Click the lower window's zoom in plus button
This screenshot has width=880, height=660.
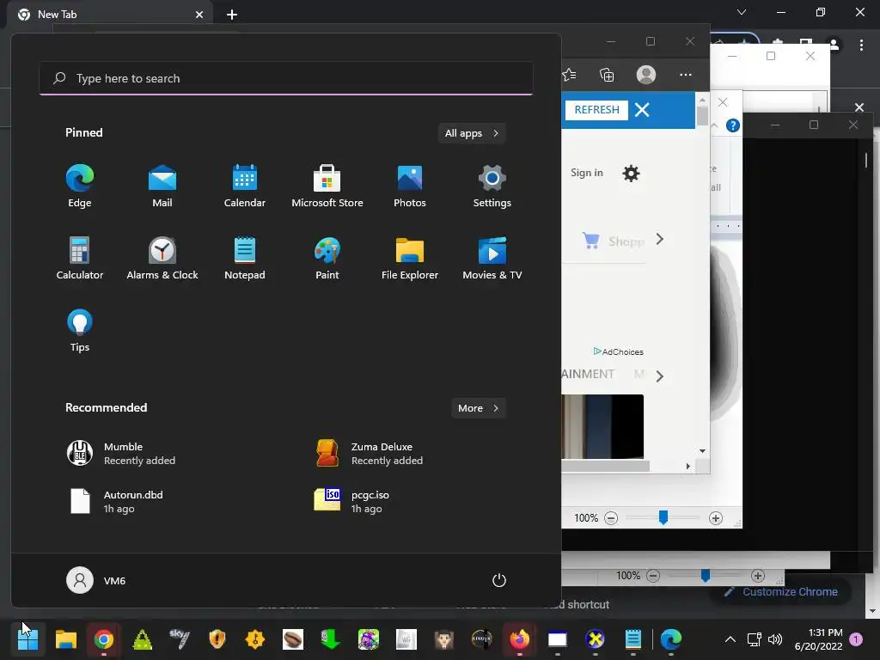click(x=758, y=575)
